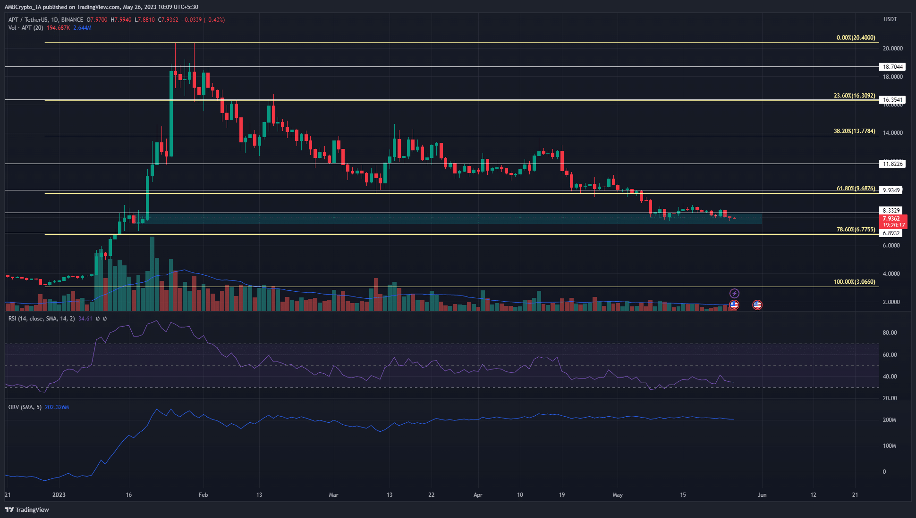Image resolution: width=916 pixels, height=518 pixels.
Task: Click the Apr label on time axis
Action: [478, 495]
